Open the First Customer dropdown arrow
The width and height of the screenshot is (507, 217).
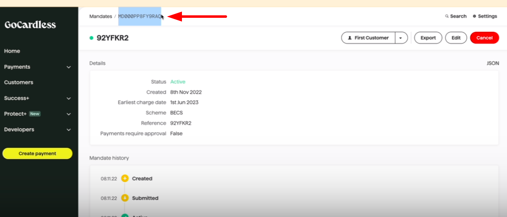pyautogui.click(x=401, y=38)
